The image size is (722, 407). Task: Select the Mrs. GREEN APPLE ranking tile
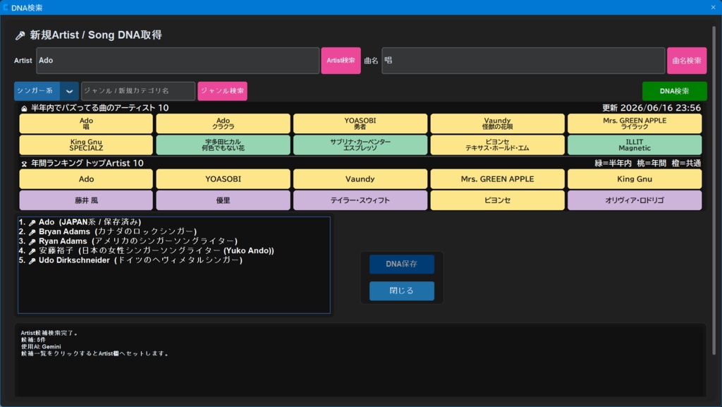tap(497, 179)
